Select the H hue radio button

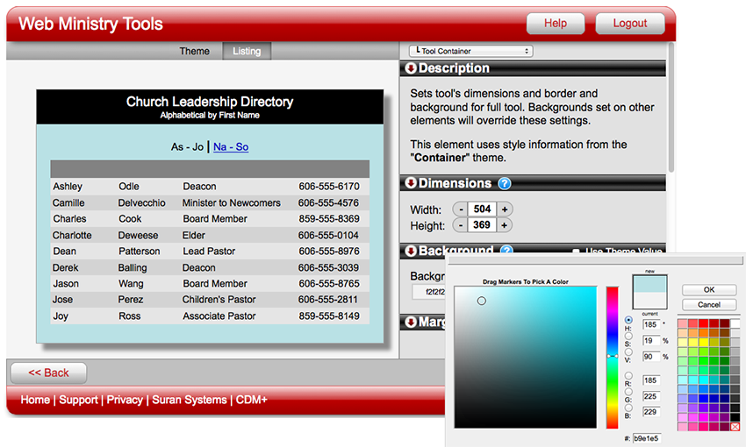click(628, 320)
